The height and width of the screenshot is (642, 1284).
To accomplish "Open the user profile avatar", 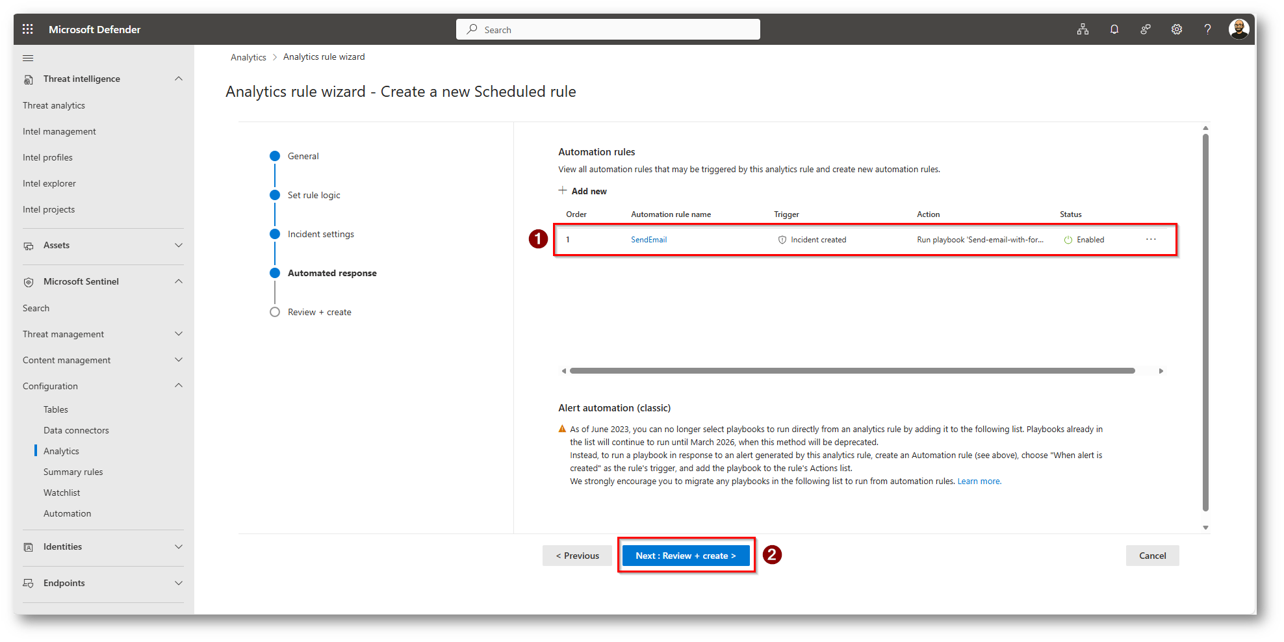I will tap(1239, 29).
